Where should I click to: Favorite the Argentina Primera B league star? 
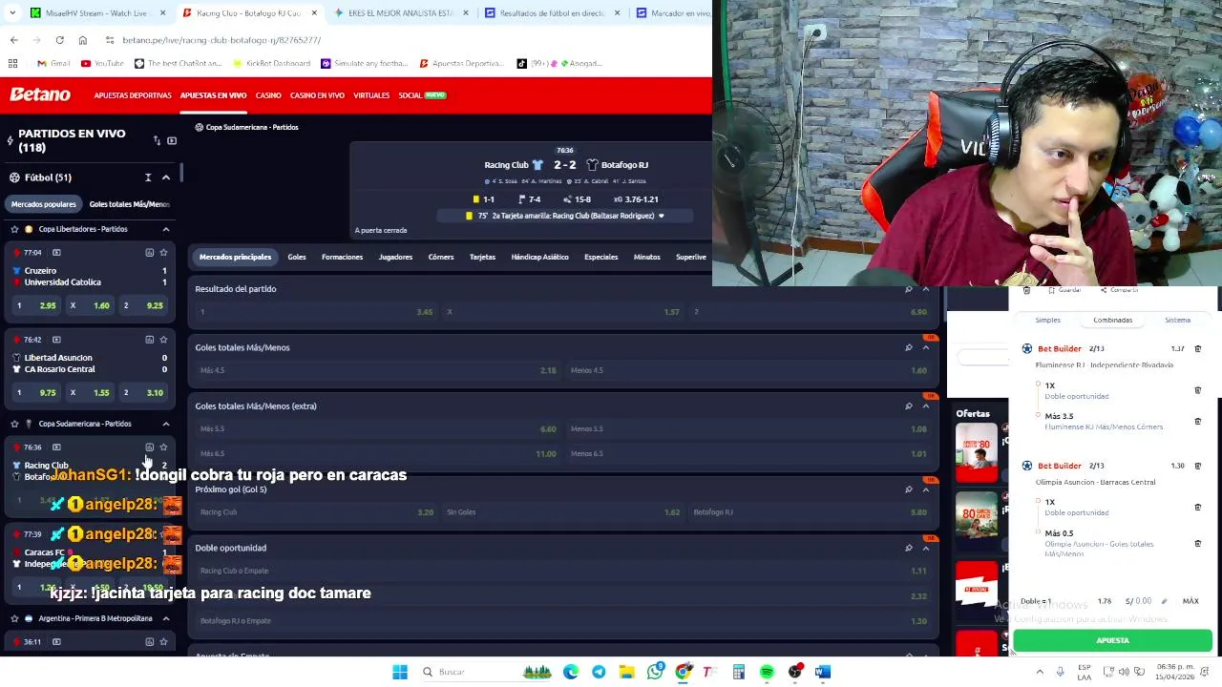(x=14, y=618)
